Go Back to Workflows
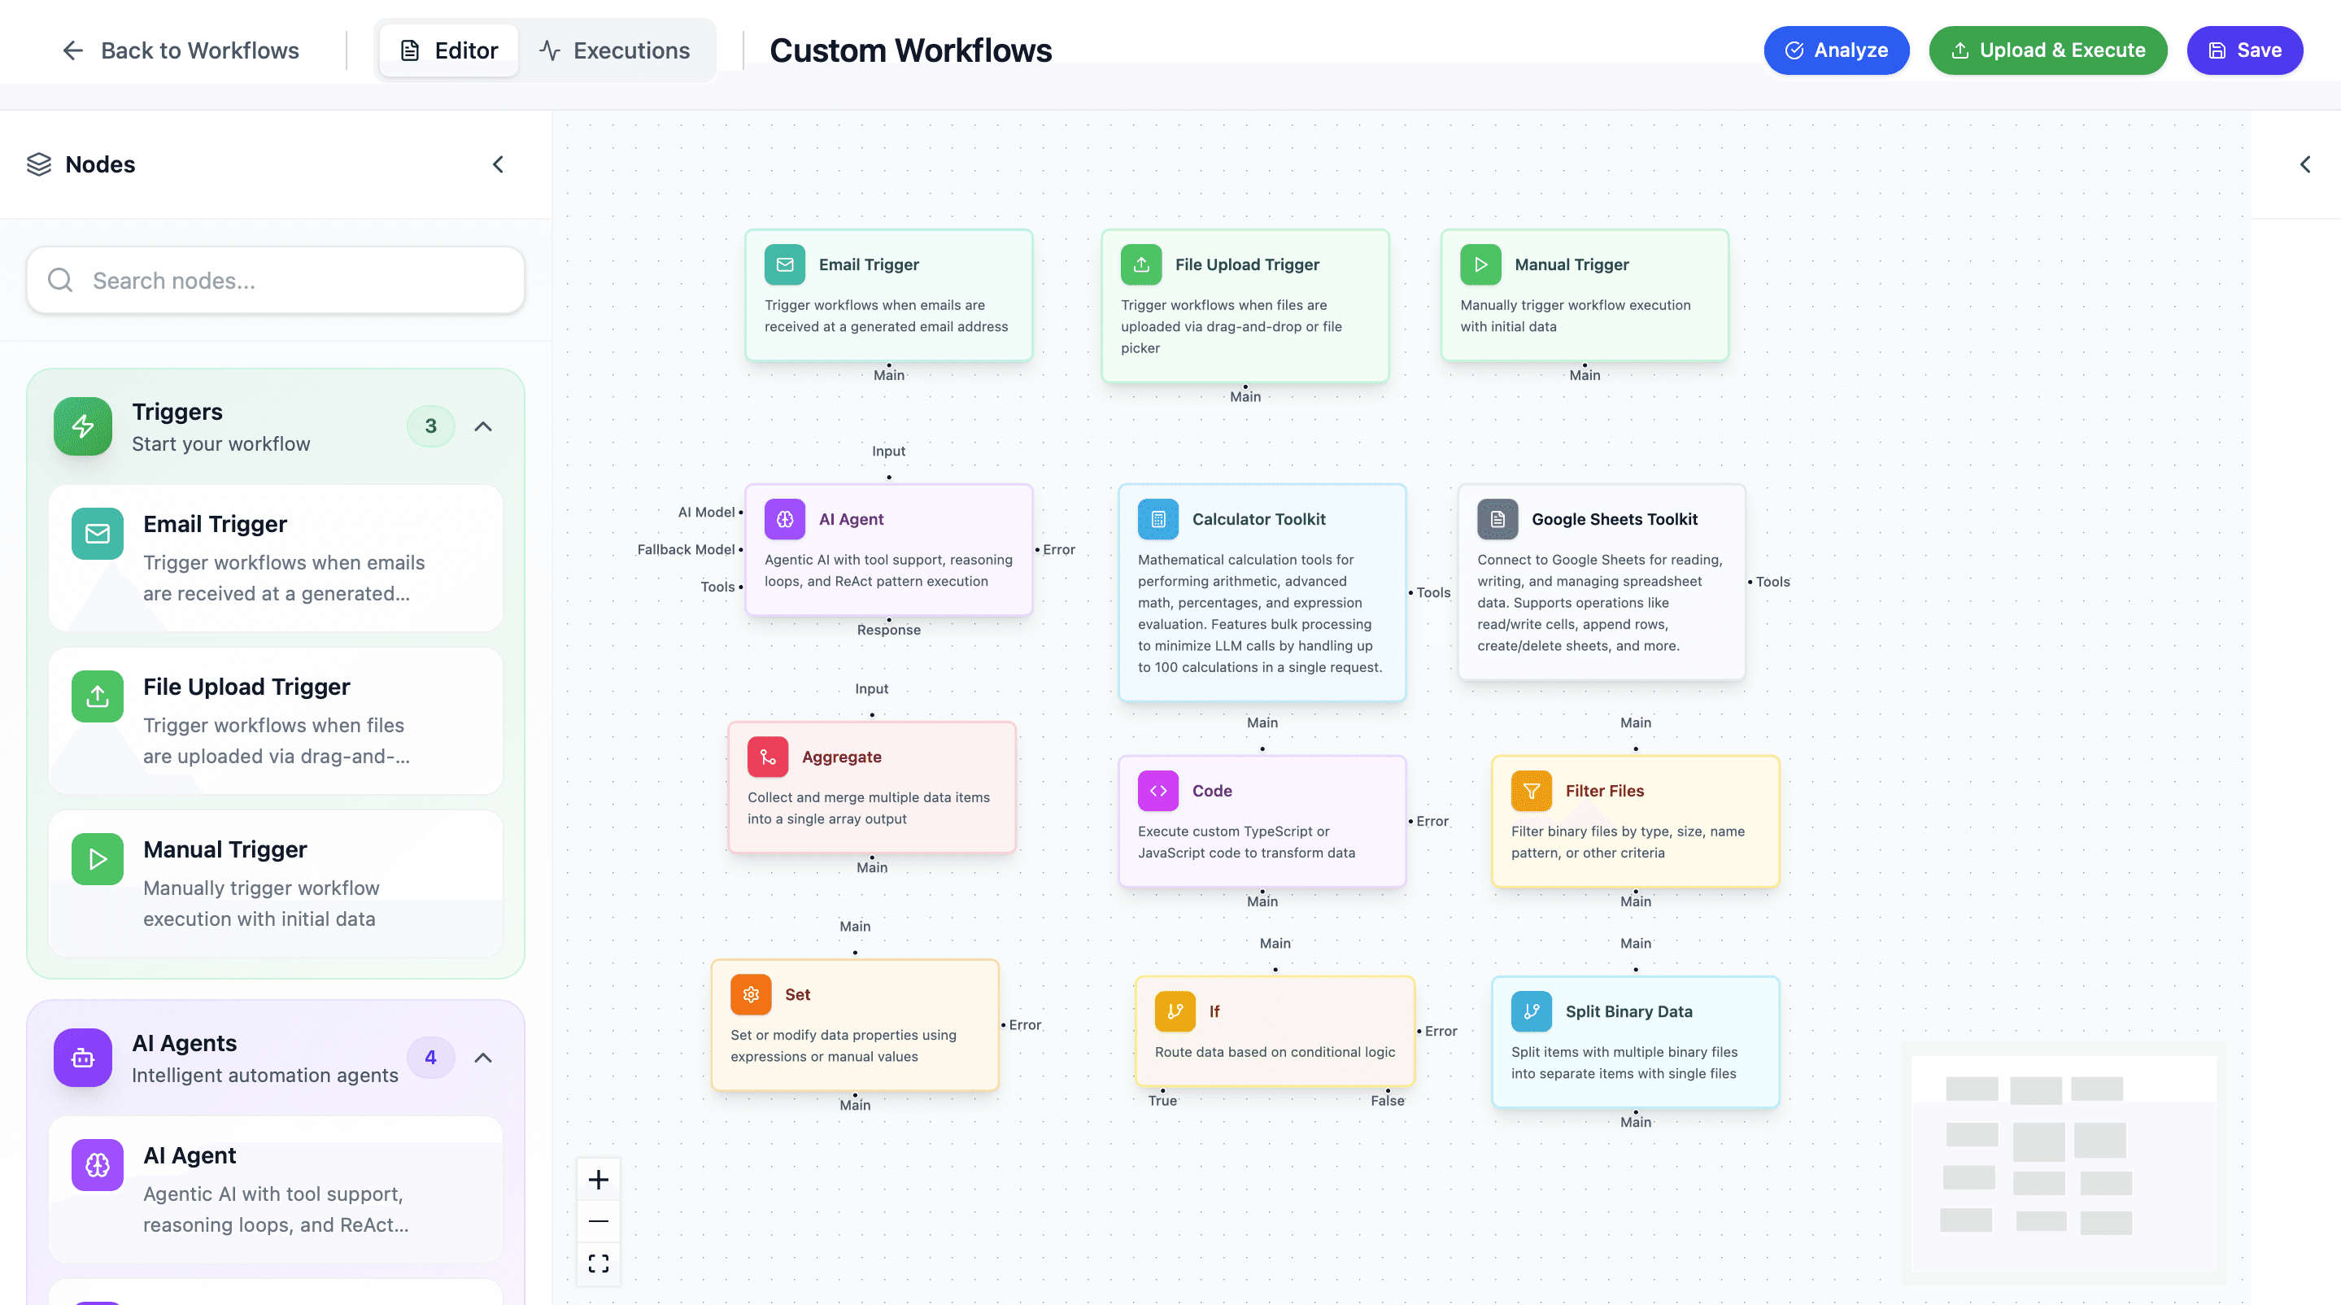 pyautogui.click(x=180, y=50)
